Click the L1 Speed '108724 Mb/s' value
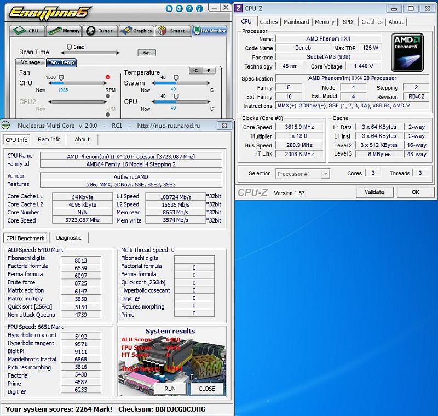Image resolution: width=438 pixels, height=416 pixels. click(175, 197)
